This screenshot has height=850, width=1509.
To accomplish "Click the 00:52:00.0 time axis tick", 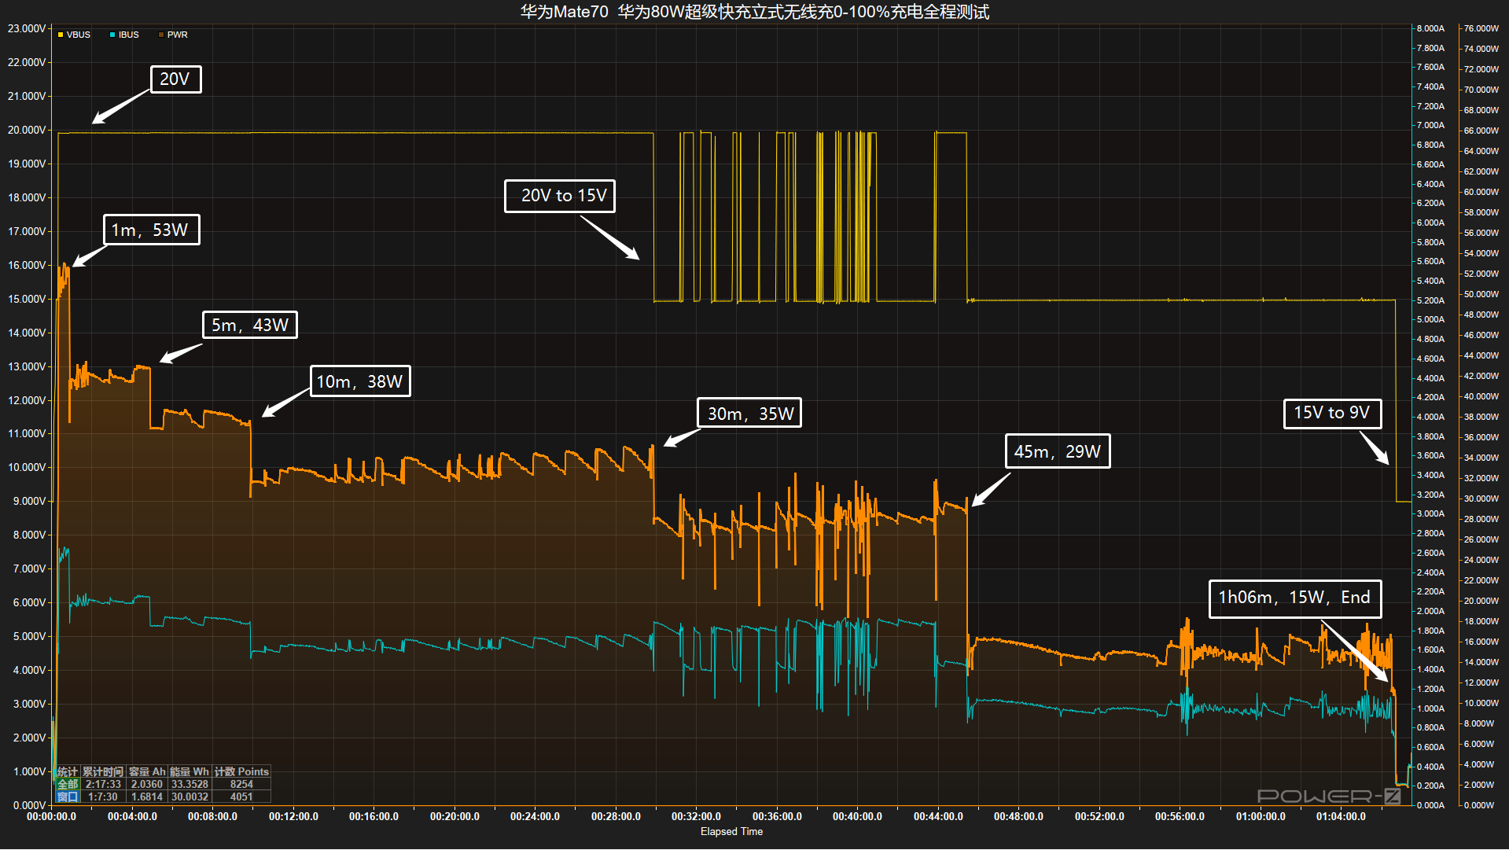I will pos(1099,816).
